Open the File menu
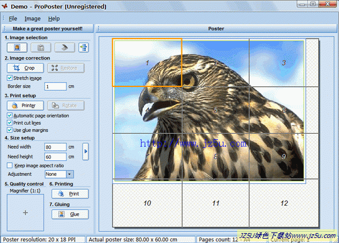The width and height of the screenshot is (339, 243). point(13,19)
